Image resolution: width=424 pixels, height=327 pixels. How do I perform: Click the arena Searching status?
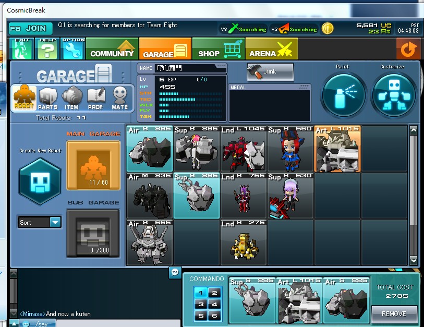[x=294, y=29]
